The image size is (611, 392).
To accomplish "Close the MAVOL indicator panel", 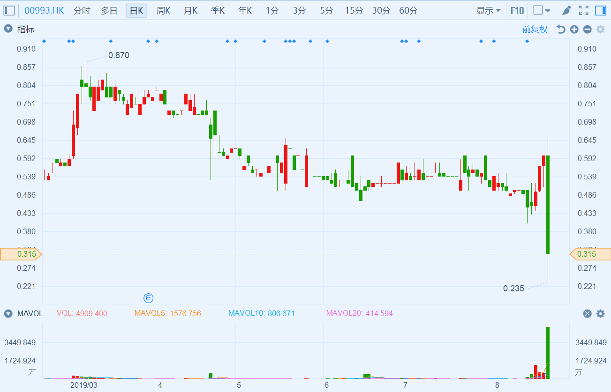I will tap(587, 314).
